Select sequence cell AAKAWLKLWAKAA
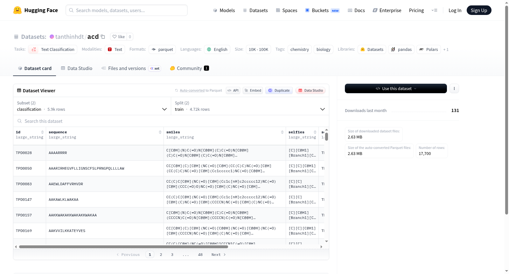509x274 pixels. tap(105, 200)
